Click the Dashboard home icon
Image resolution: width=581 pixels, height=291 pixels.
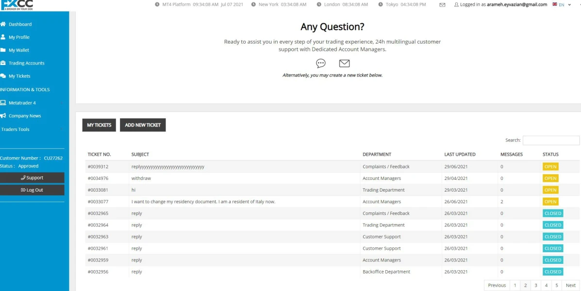coord(3,24)
